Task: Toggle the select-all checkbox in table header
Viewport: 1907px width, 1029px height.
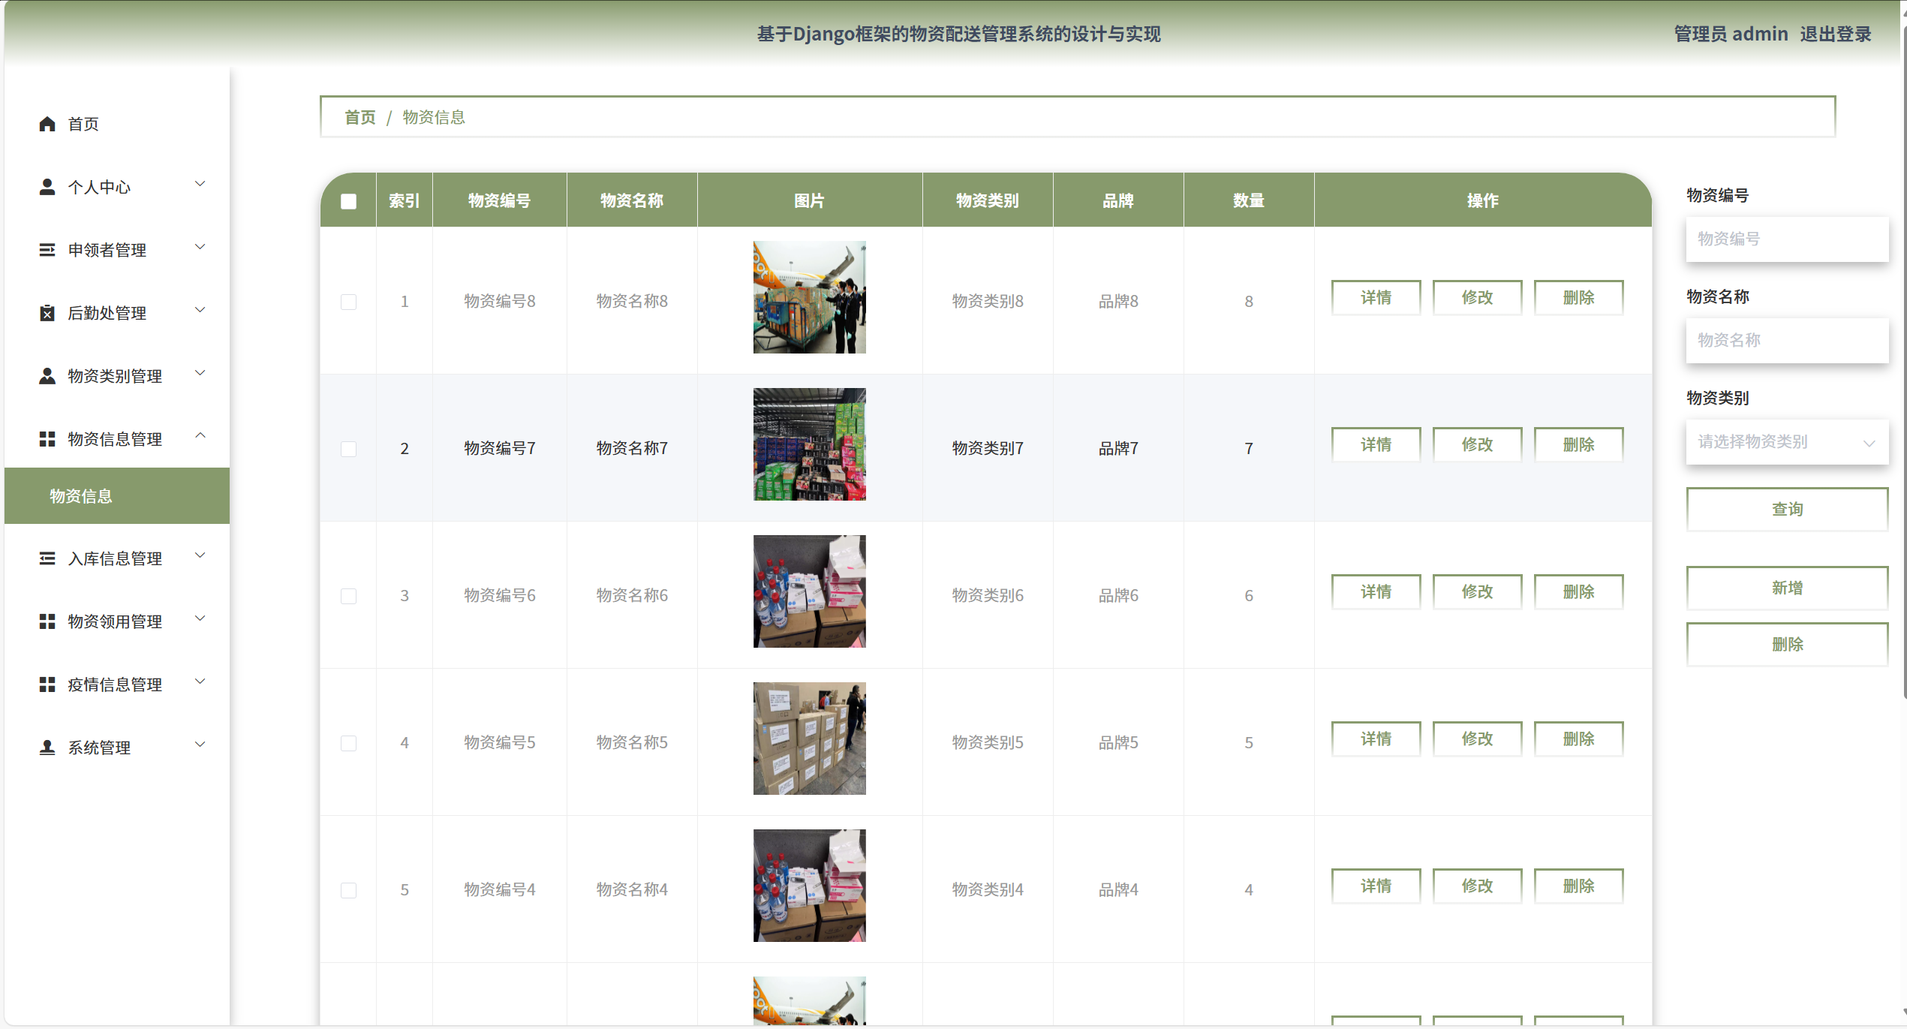Action: (x=348, y=201)
